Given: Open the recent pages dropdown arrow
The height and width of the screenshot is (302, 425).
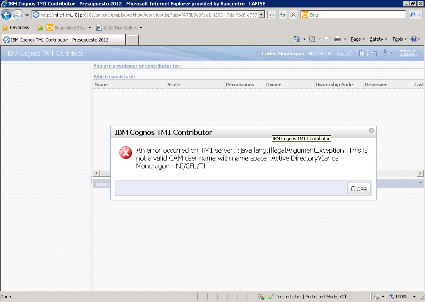Looking at the screenshot, I should [27, 15].
